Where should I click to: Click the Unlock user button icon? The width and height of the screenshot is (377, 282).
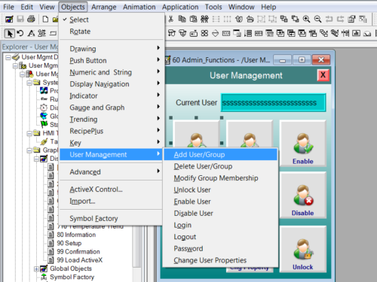[x=303, y=250]
